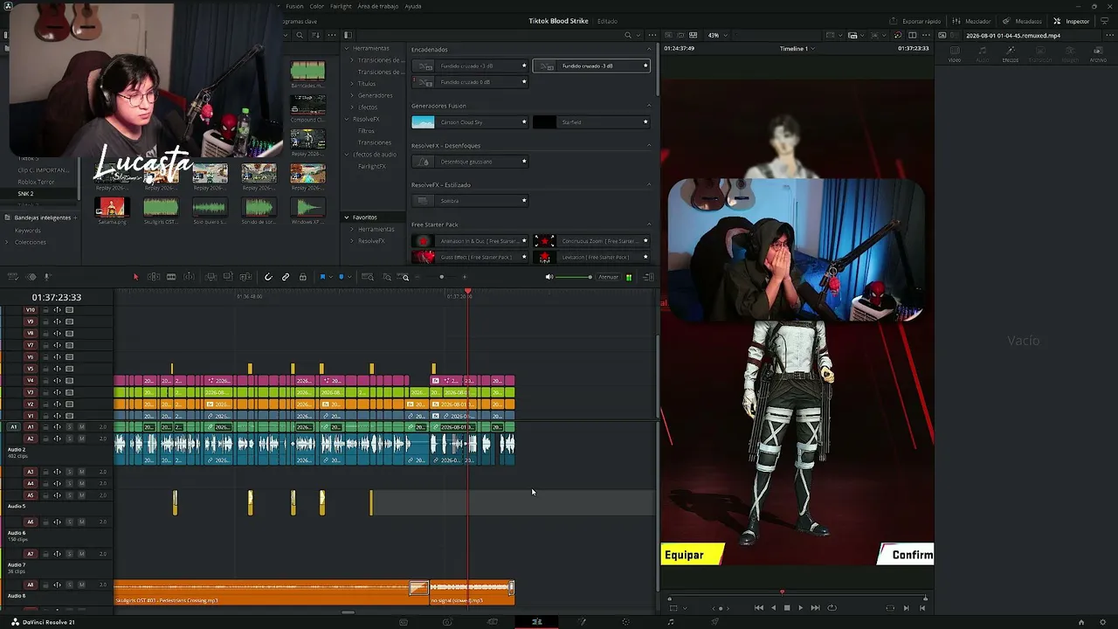Viewport: 1118px width, 629px height.
Task: Toggle Linked Selection chain icon
Action: (286, 277)
